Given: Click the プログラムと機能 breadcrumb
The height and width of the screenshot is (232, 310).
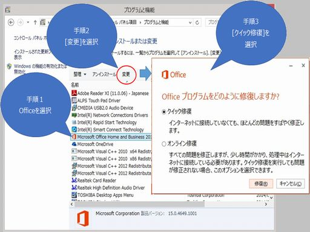Looking at the screenshot, I should (x=156, y=22).
